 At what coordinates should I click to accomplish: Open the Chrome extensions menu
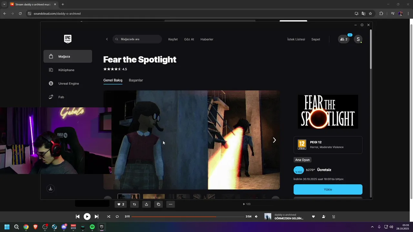381,14
